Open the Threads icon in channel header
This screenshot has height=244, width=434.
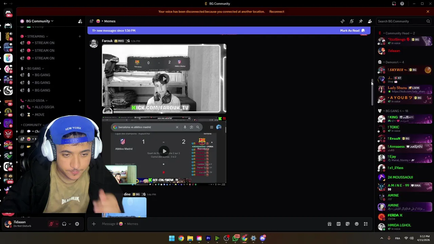(342, 21)
